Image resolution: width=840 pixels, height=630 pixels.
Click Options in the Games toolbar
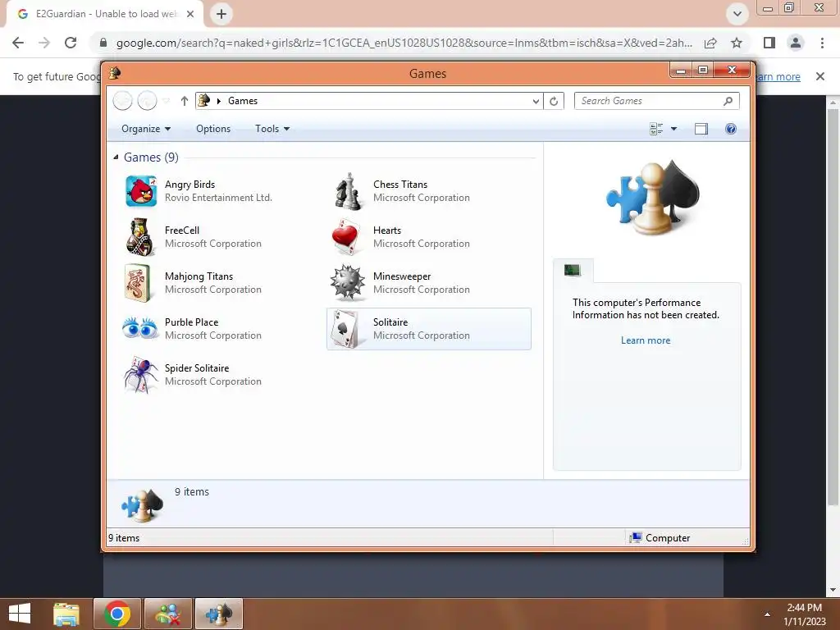(213, 129)
